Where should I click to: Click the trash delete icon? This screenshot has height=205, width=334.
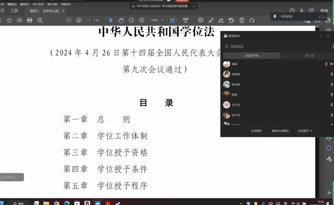[242, 20]
